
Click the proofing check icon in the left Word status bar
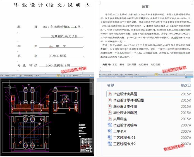pyautogui.click(x=21, y=76)
